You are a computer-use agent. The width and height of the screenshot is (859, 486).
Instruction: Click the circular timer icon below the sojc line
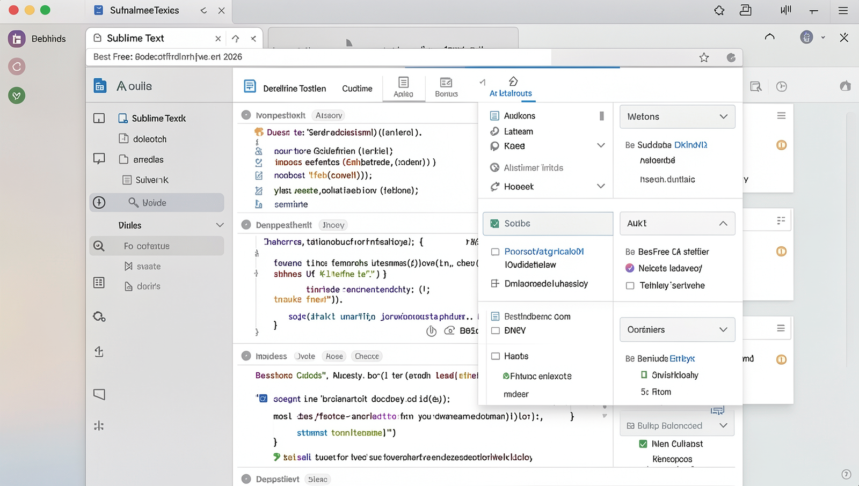point(431,331)
